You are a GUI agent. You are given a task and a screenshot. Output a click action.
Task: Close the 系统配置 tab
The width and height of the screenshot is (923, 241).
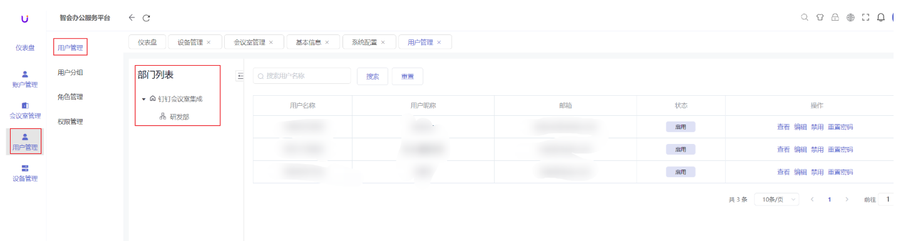[383, 43]
